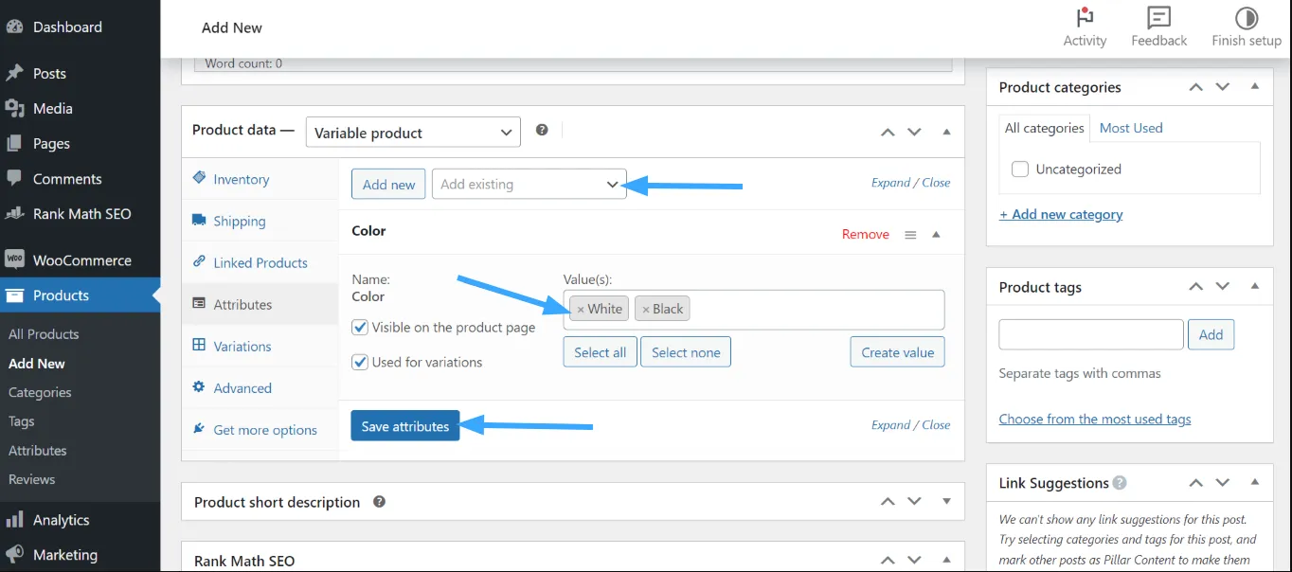Click the Comments bubble icon
This screenshot has width=1292, height=572.
tap(14, 178)
